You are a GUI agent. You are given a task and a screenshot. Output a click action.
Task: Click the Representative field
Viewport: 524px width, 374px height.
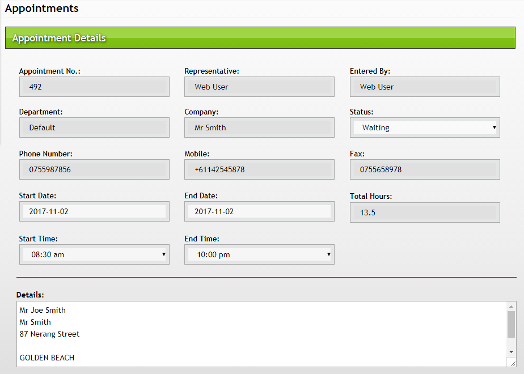pos(259,87)
